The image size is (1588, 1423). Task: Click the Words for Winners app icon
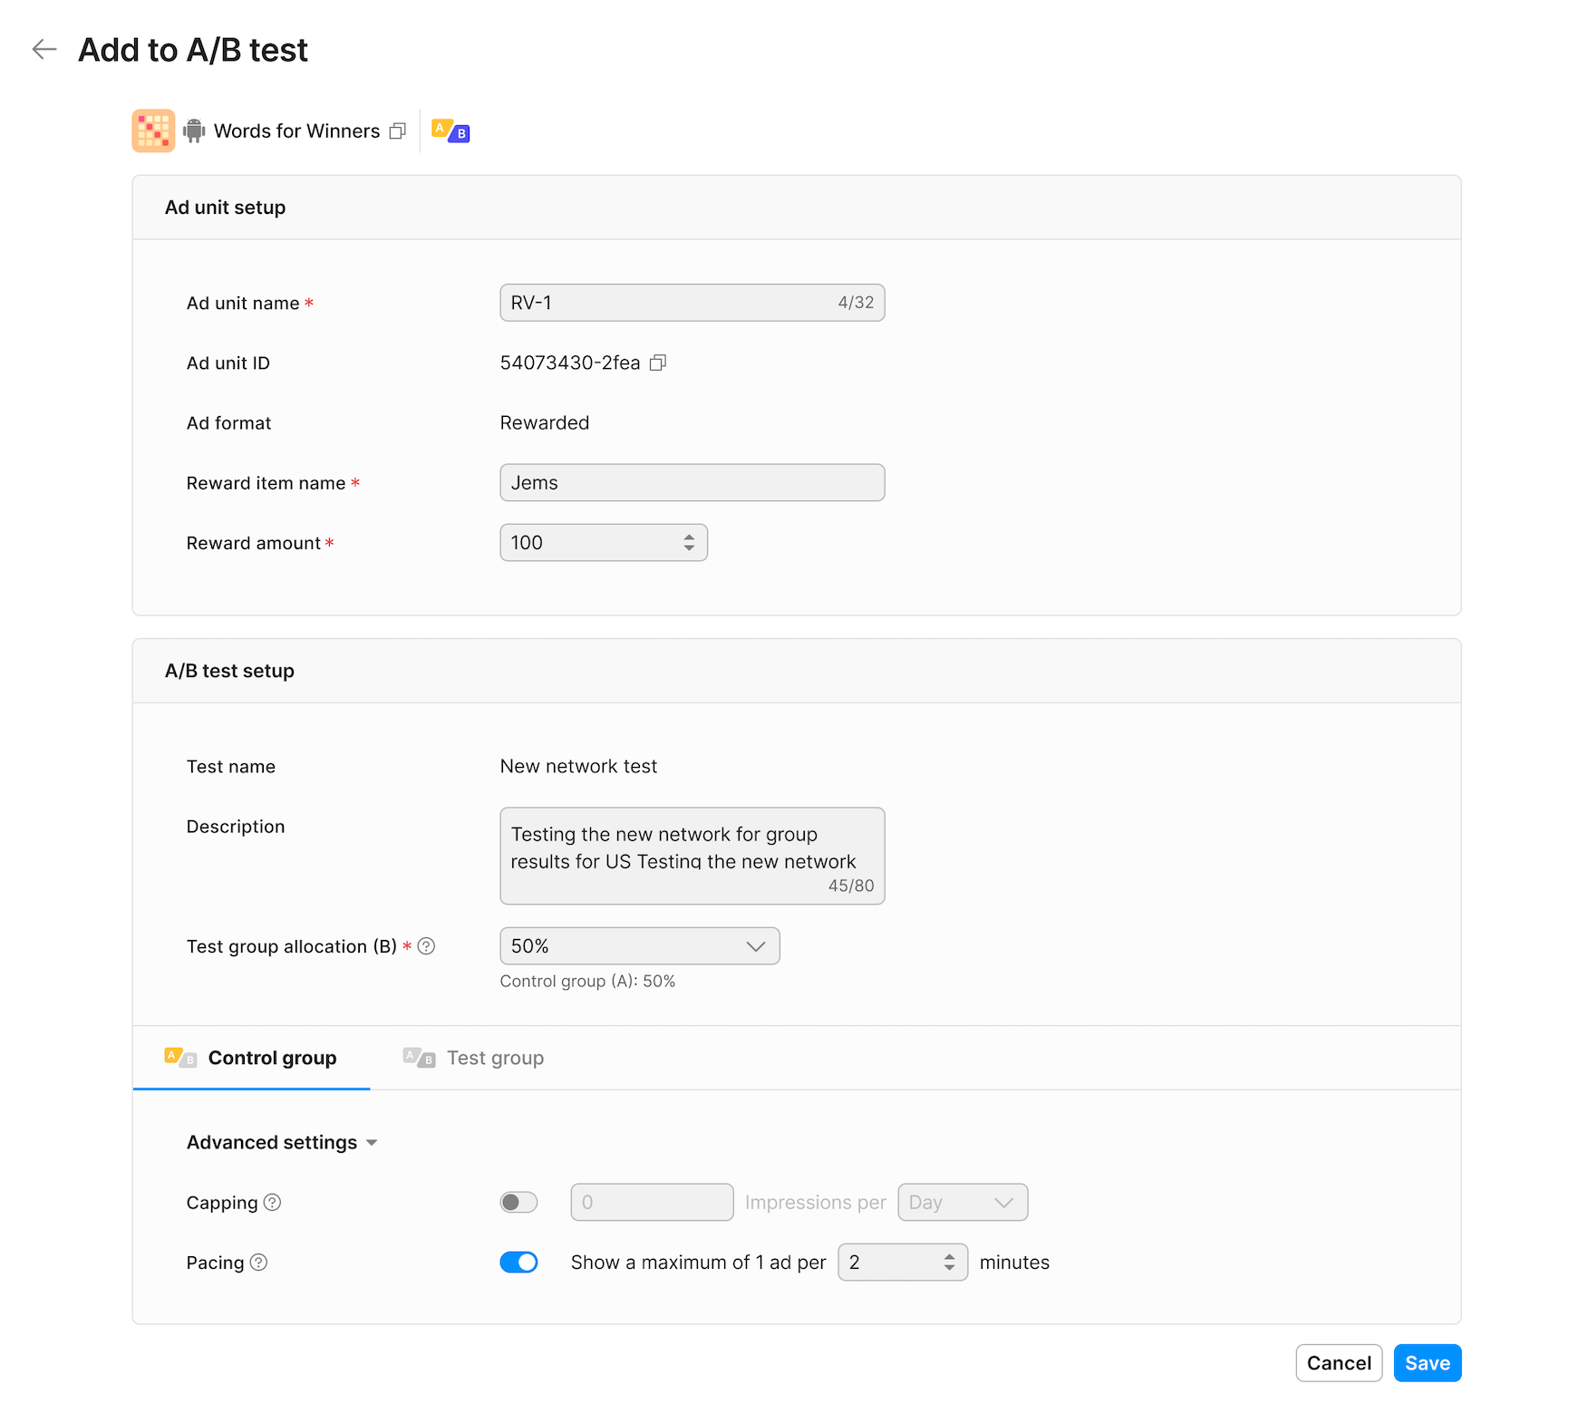[x=153, y=131]
